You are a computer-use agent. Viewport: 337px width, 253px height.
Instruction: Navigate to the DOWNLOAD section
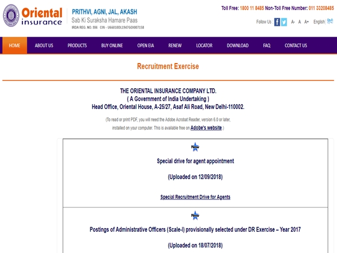(237, 46)
